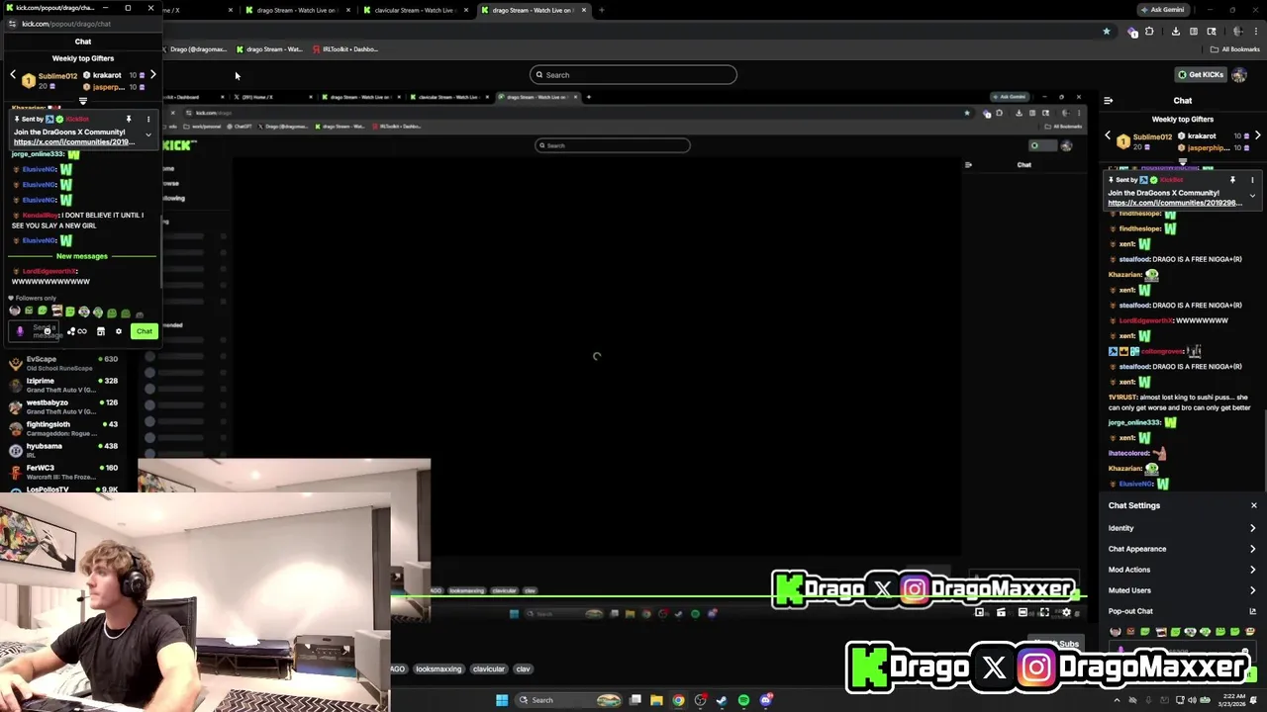Focus the Kick search field
The image size is (1267, 712).
click(x=633, y=75)
